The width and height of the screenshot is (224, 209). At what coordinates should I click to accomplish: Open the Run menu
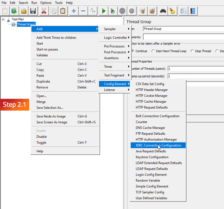click(x=34, y=3)
